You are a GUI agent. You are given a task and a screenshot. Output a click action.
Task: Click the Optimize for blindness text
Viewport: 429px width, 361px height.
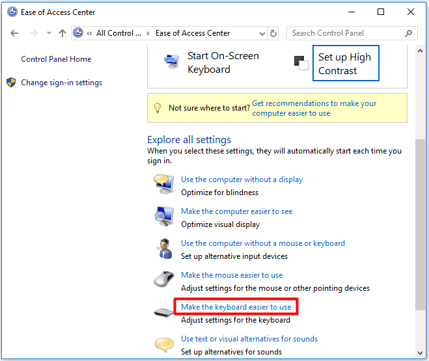(x=219, y=193)
